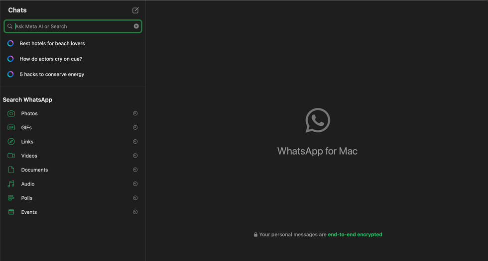Click the Videos camcorder icon
The width and height of the screenshot is (488, 261).
pyautogui.click(x=11, y=156)
